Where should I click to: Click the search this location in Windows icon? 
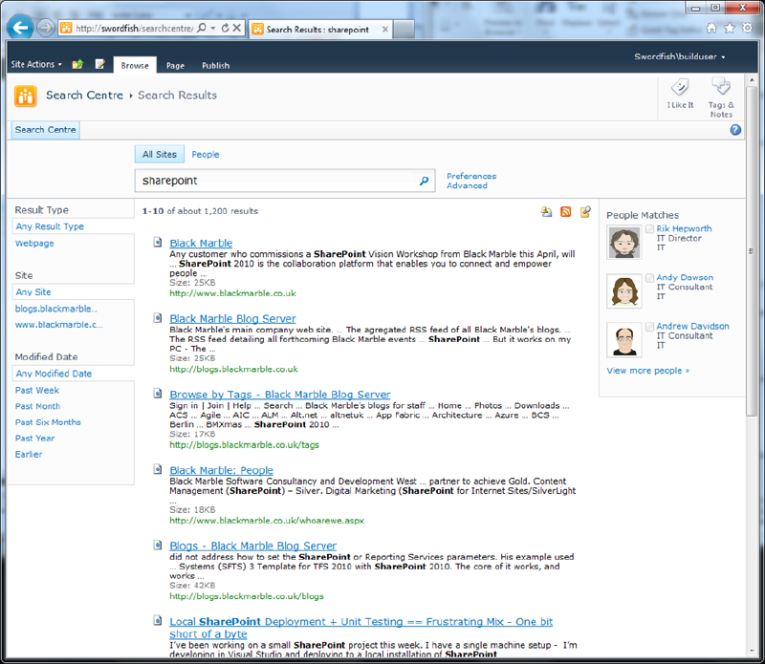click(585, 211)
